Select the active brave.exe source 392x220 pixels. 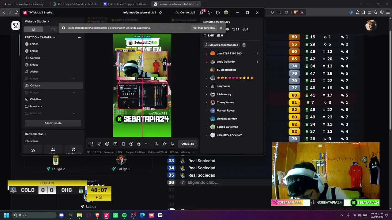point(53,106)
